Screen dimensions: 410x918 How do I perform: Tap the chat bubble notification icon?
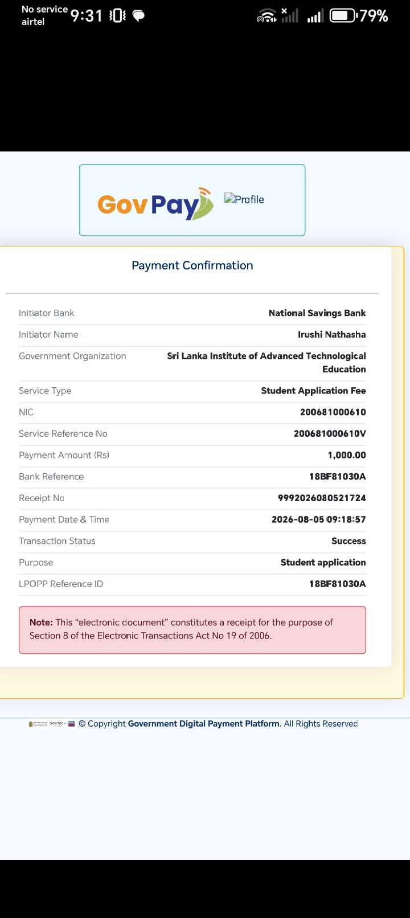[138, 16]
